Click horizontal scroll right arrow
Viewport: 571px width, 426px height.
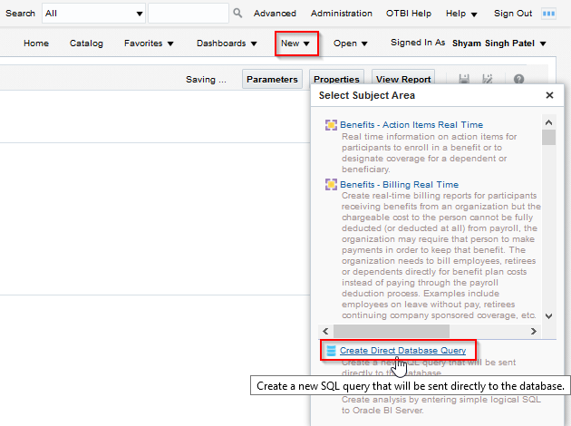coord(534,332)
